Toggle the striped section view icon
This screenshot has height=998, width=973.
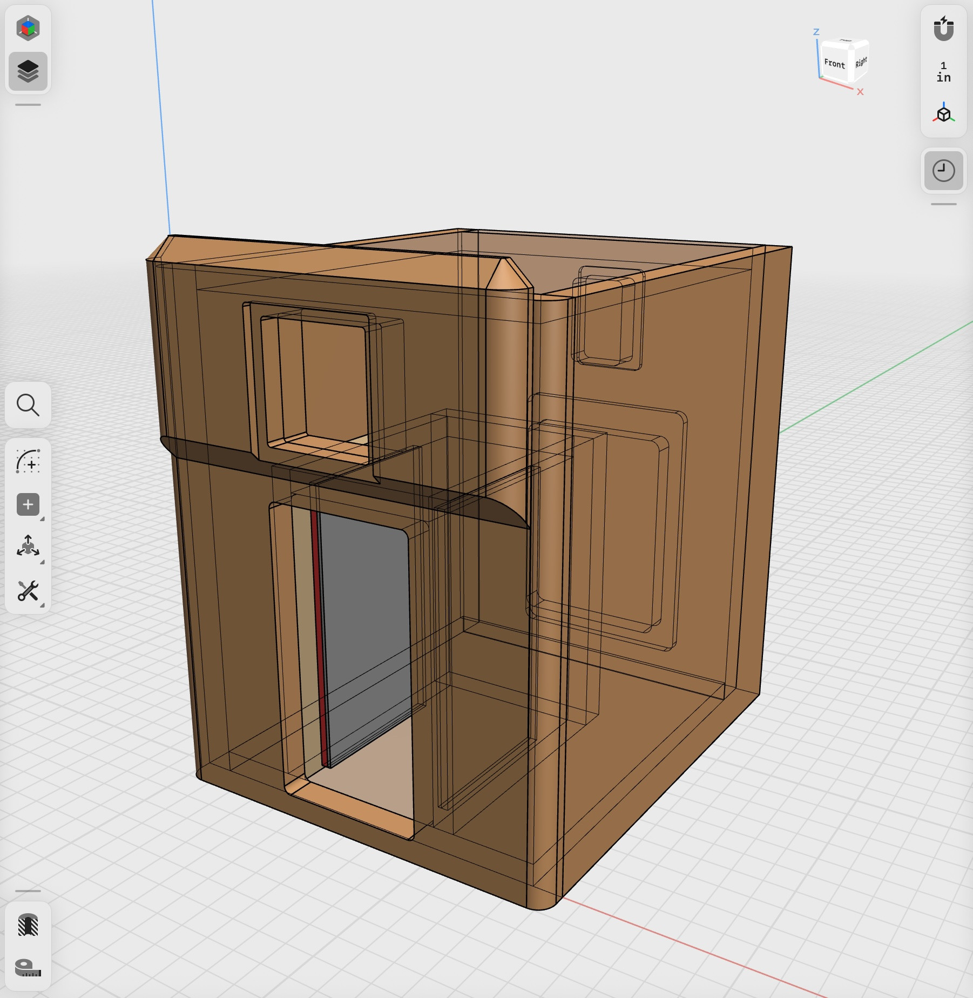28,925
